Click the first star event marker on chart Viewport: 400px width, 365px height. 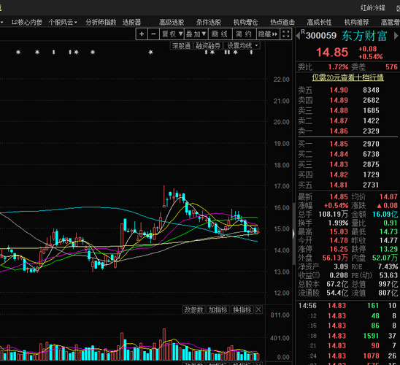(18, 53)
